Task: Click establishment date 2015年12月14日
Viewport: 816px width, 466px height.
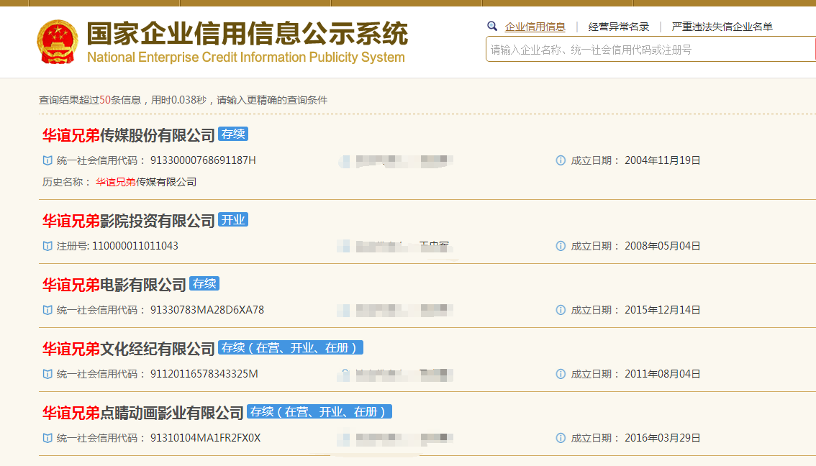Action: (x=663, y=309)
